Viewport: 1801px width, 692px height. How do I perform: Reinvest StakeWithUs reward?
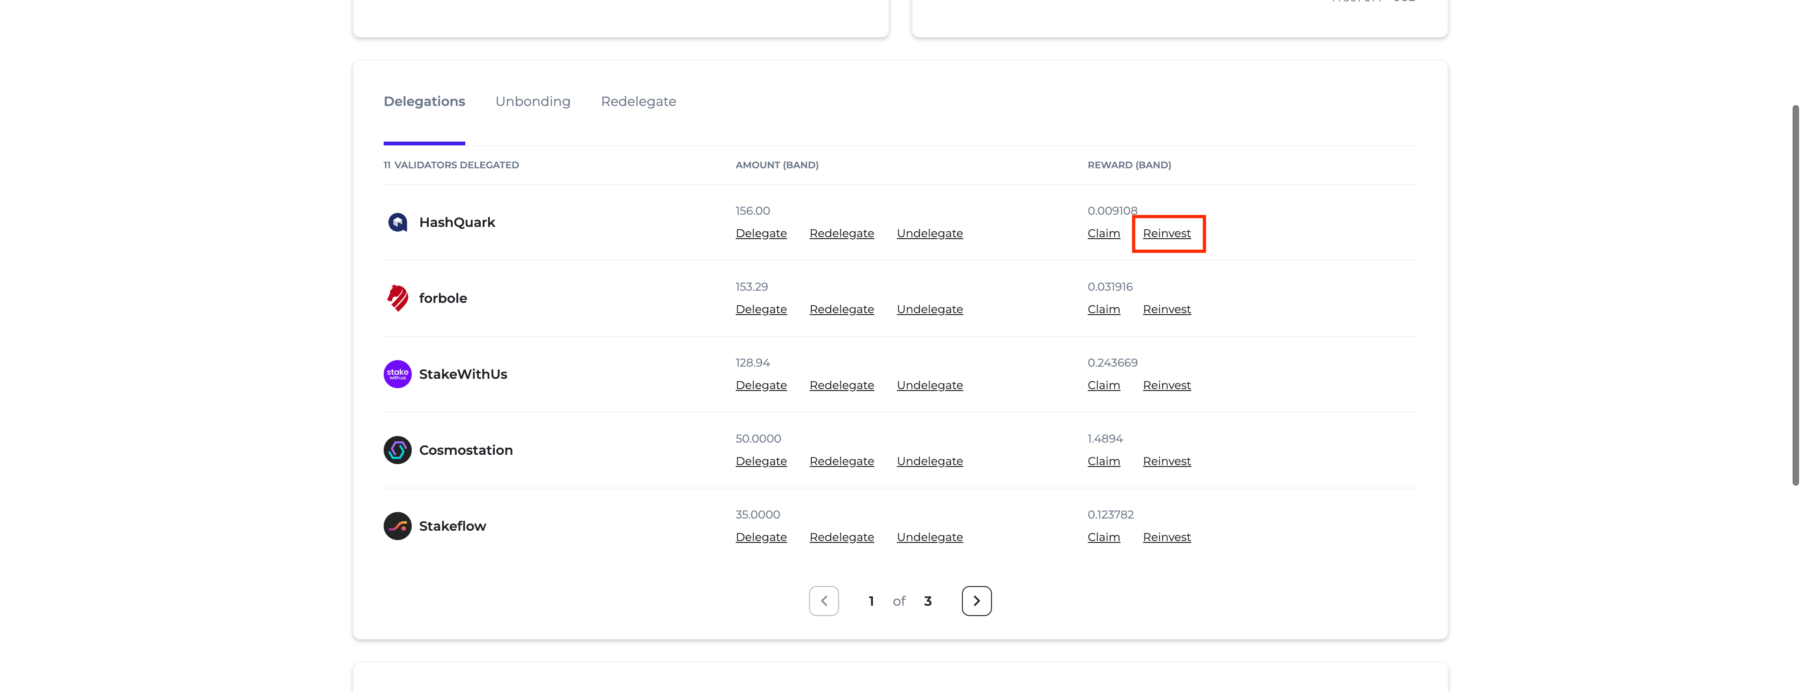[x=1167, y=385]
